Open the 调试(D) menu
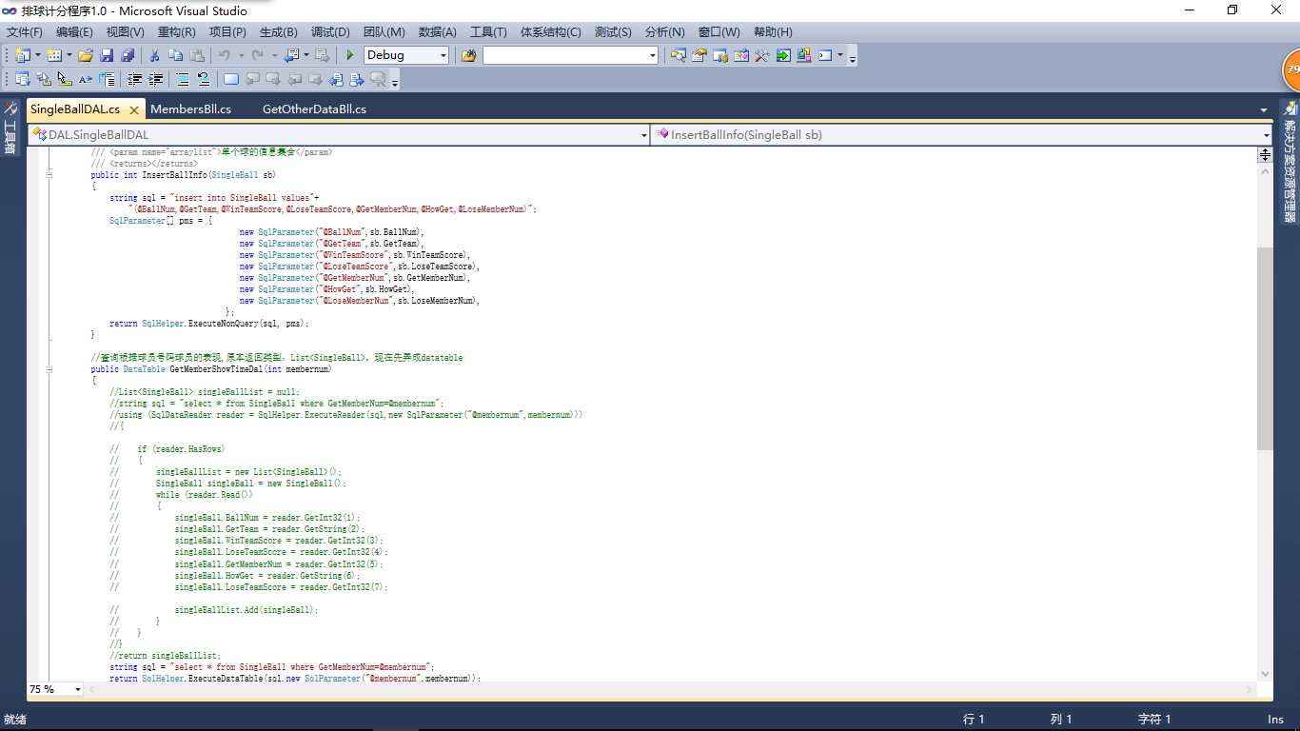The width and height of the screenshot is (1300, 731). [330, 32]
